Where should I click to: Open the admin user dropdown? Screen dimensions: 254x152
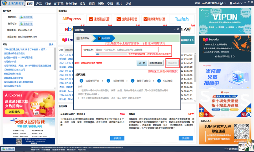coord(236,3)
